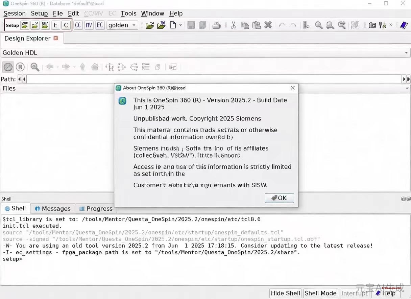Click the forward arrow in Design Explorer
Screen dimensions: 411x299
(66, 67)
